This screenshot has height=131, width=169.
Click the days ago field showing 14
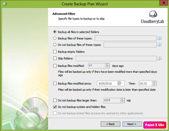[97, 65]
